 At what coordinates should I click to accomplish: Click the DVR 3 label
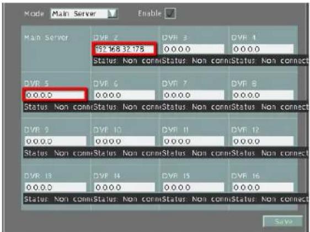174,38
